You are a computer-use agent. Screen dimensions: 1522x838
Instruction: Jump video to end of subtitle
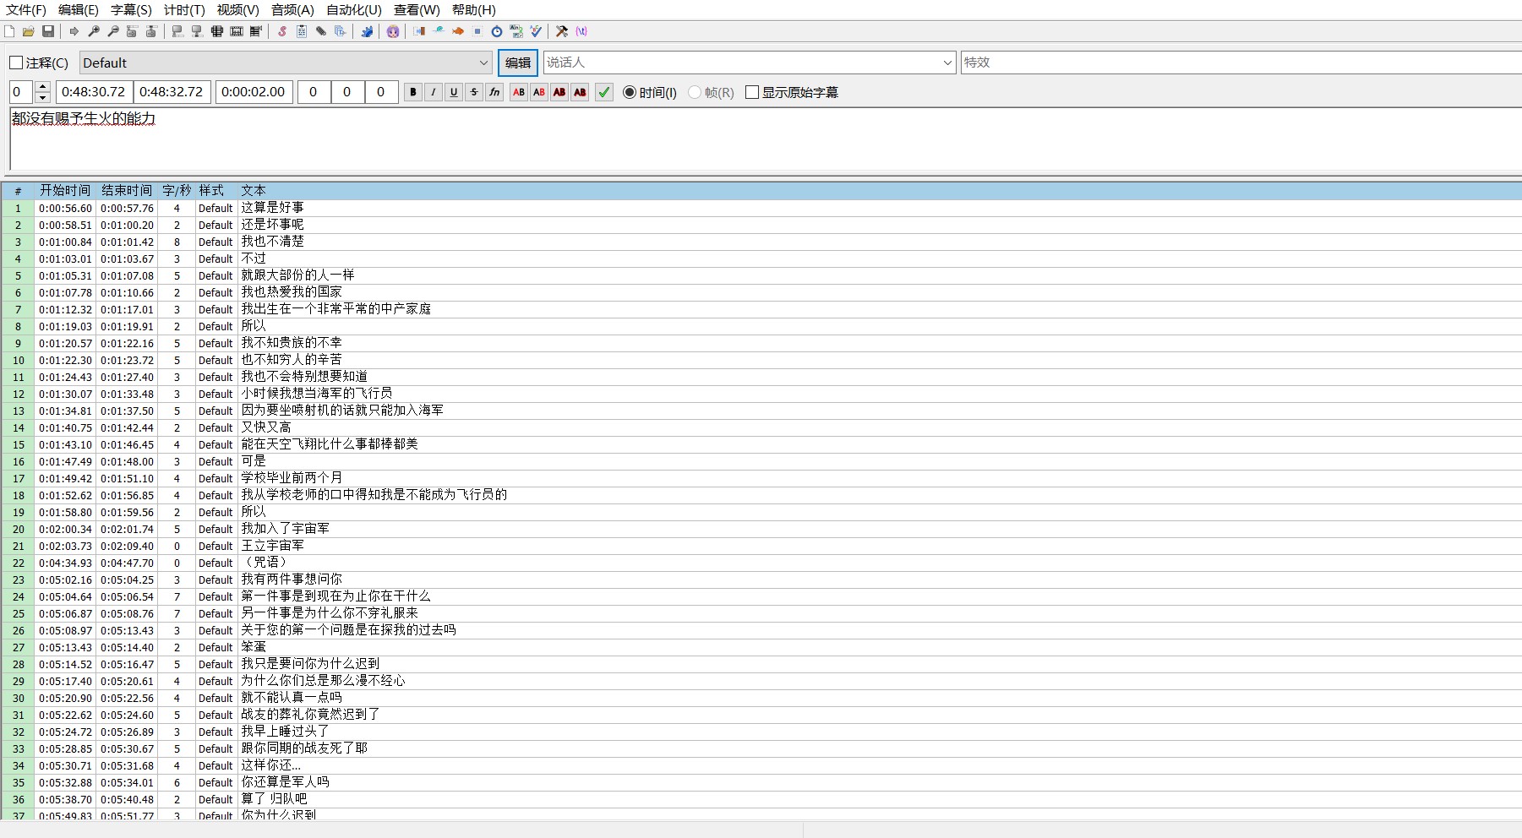click(x=151, y=31)
